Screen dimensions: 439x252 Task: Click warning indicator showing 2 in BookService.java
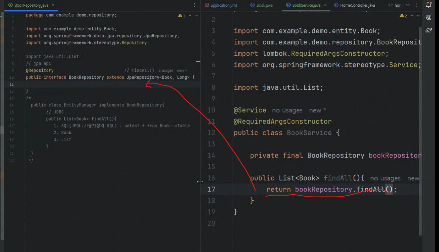404,15
